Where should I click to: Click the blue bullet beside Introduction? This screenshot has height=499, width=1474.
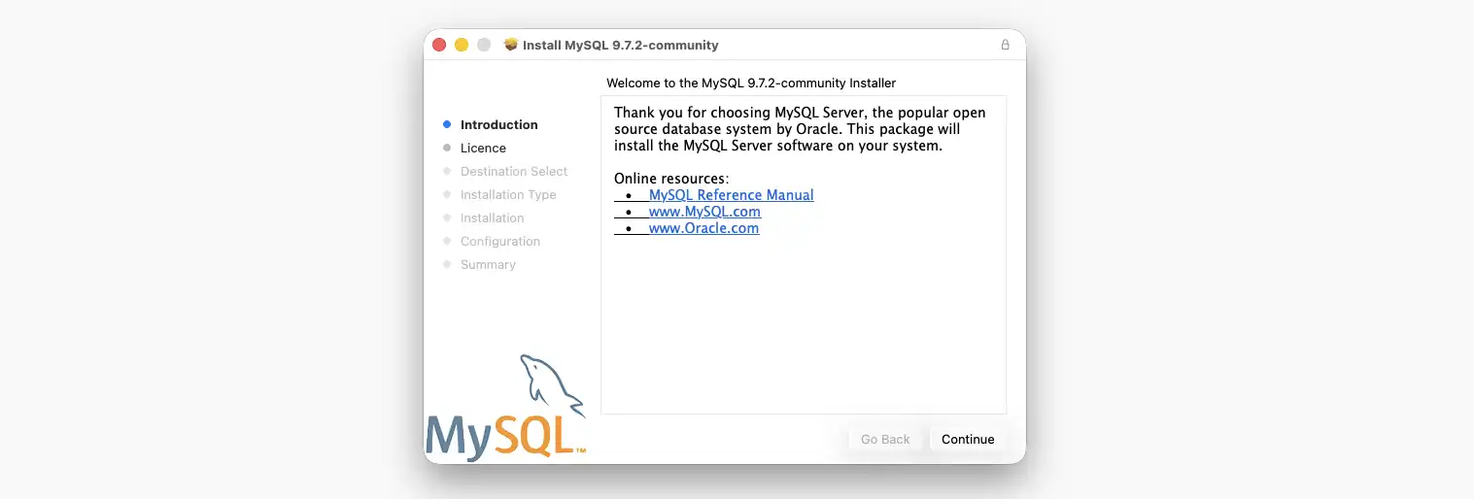pyautogui.click(x=447, y=124)
